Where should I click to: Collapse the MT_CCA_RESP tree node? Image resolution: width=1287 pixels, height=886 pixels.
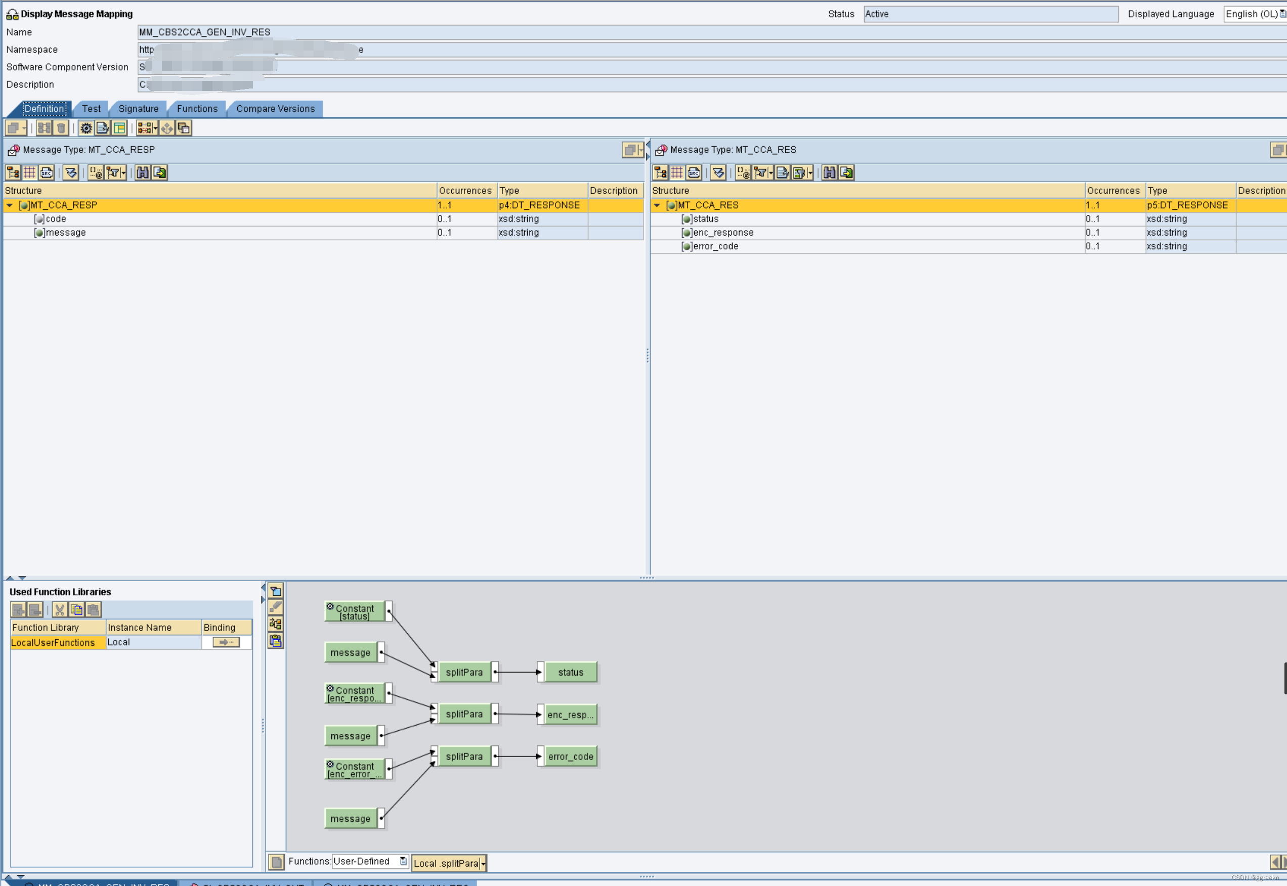coord(10,205)
